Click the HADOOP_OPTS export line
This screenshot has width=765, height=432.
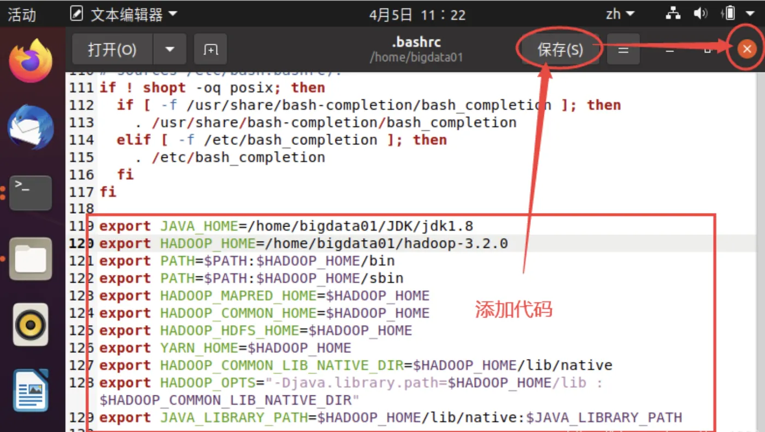tap(351, 383)
